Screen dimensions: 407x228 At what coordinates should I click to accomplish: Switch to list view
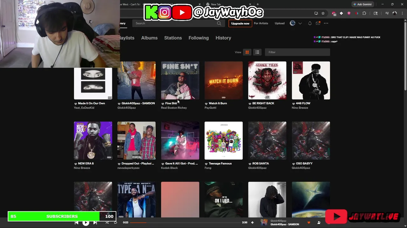(257, 52)
